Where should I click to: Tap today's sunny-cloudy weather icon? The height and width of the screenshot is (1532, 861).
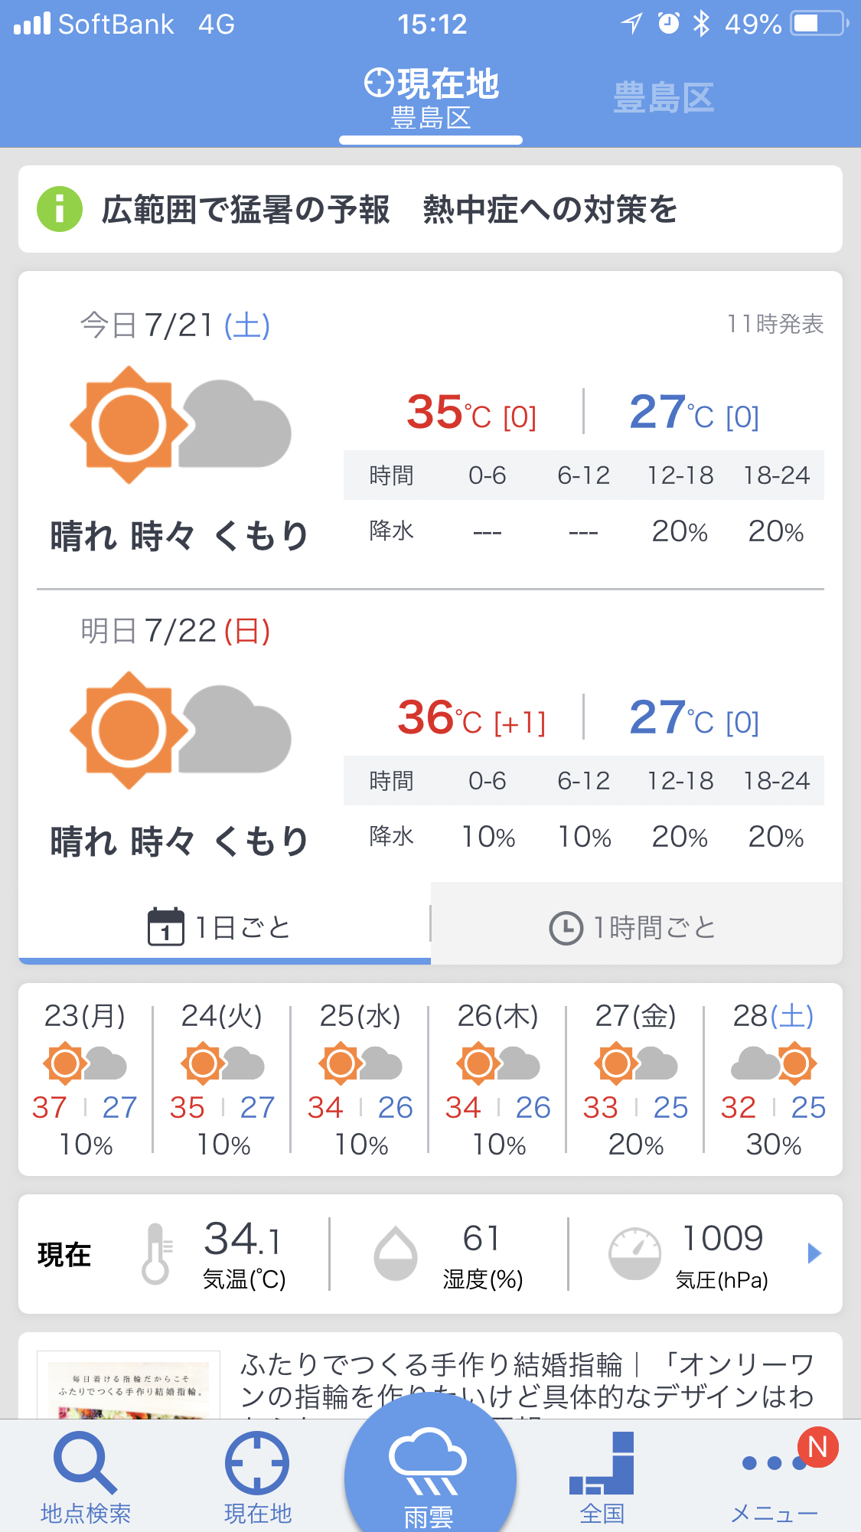pos(180,425)
